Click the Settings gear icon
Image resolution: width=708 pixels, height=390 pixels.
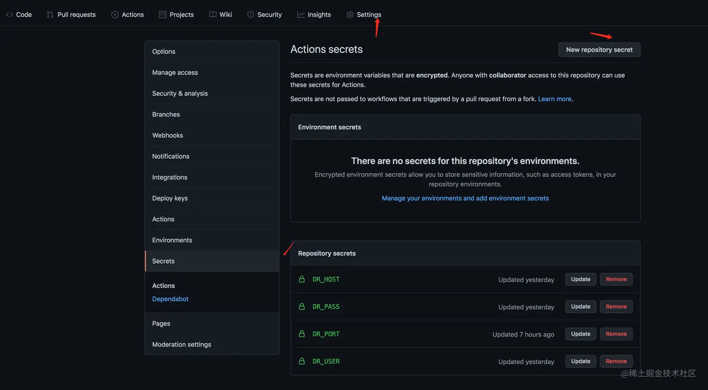(x=350, y=15)
